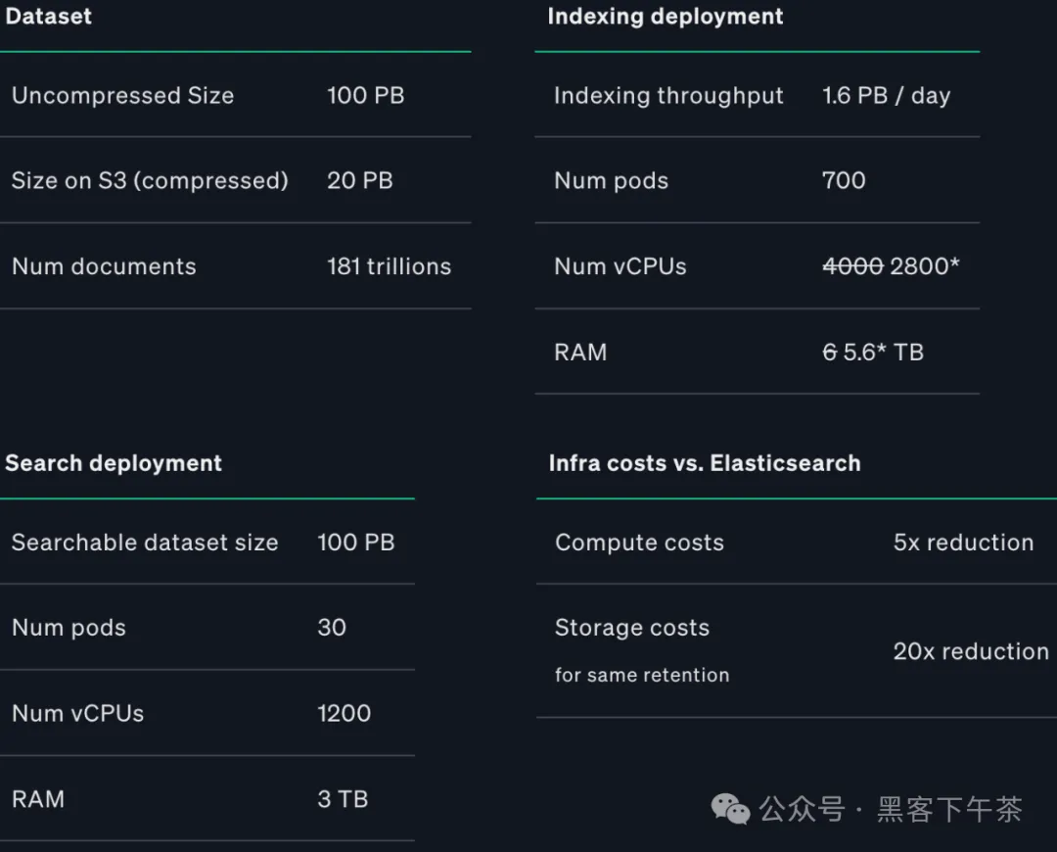Click the struck-through 4000 vCPUs number
This screenshot has width=1057, height=852.
click(x=852, y=266)
